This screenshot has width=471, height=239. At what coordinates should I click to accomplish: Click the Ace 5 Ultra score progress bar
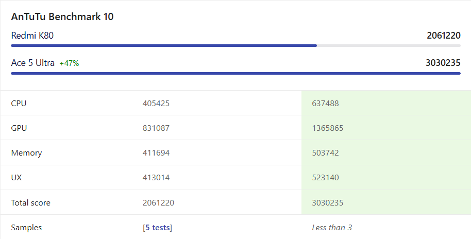(x=235, y=73)
